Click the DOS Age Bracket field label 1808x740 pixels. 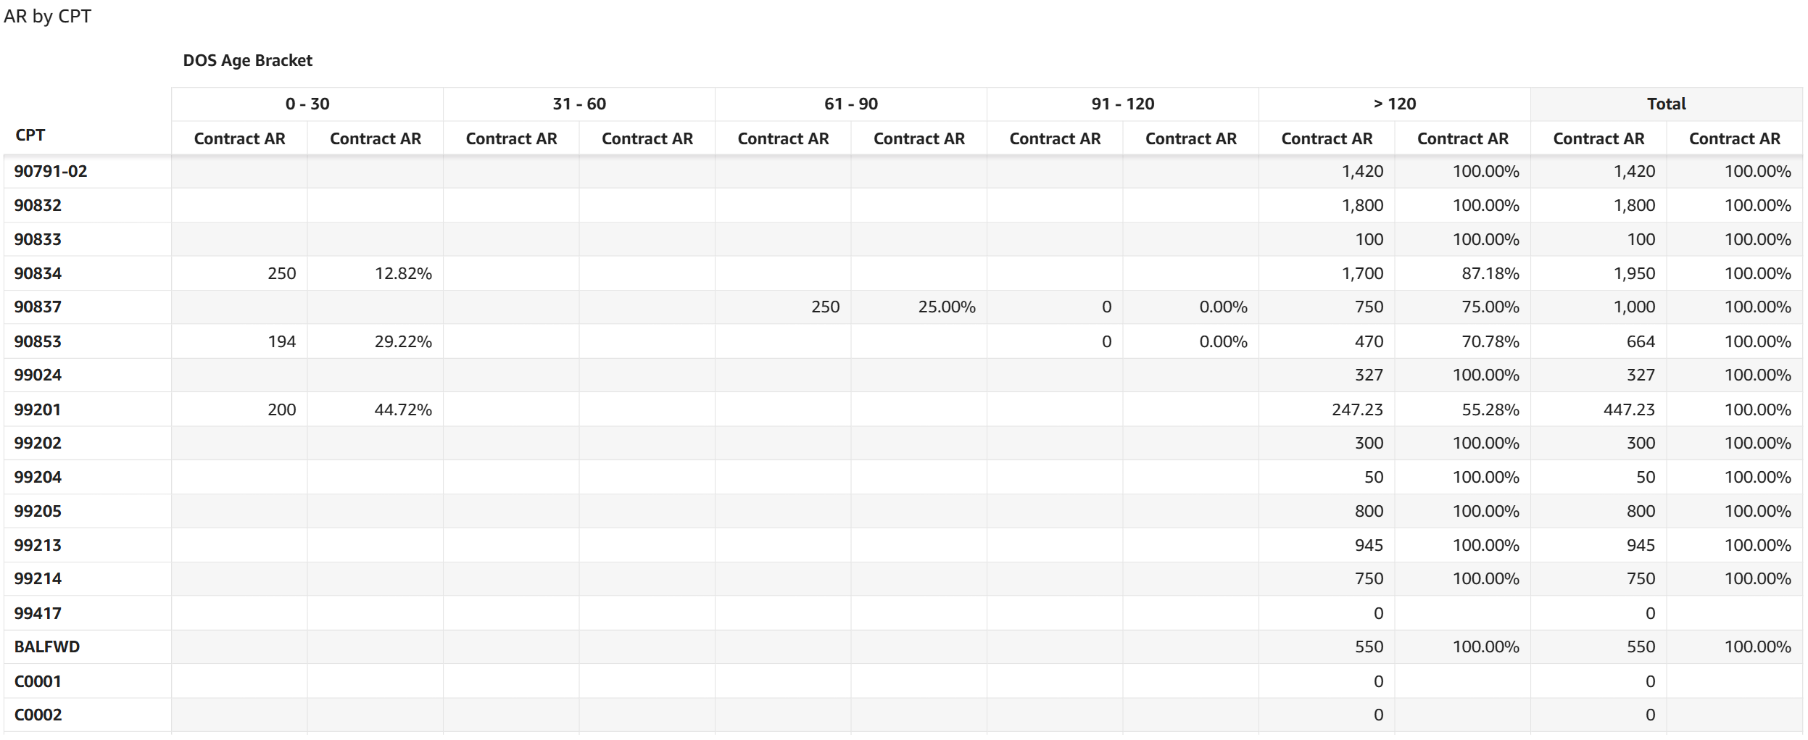pyautogui.click(x=247, y=60)
